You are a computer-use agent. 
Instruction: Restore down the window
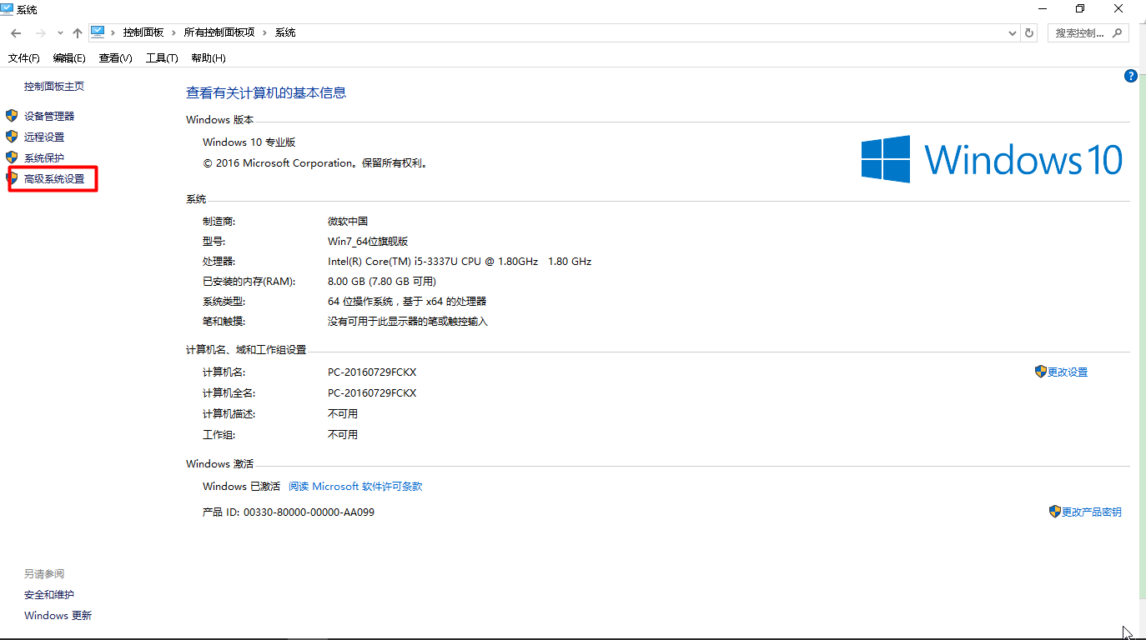tap(1080, 8)
